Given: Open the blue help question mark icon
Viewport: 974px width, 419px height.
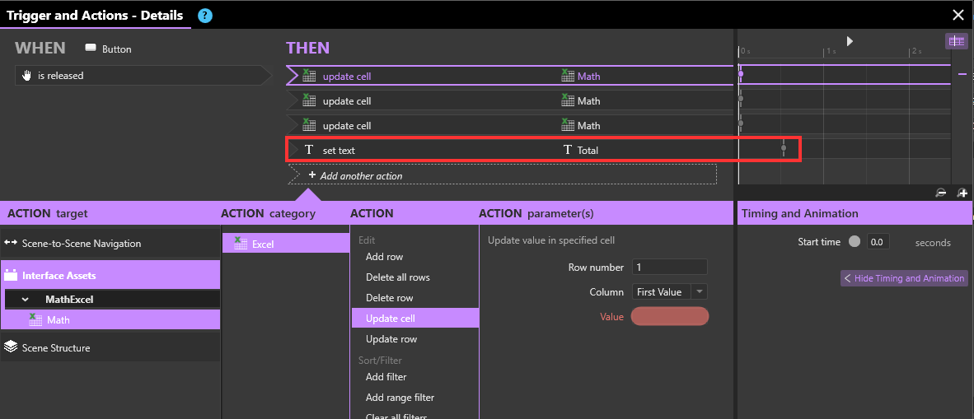Looking at the screenshot, I should point(205,16).
